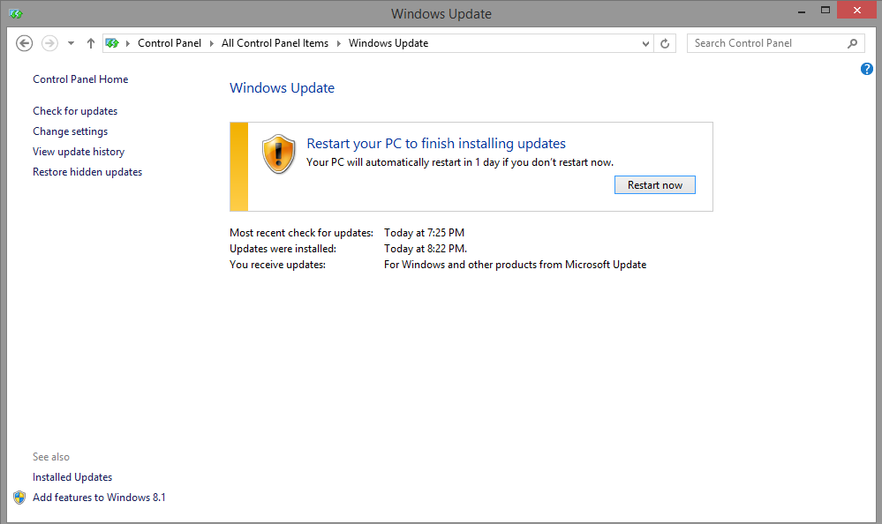Viewport: 882px width, 524px height.
Task: Select the Windows Update breadcrumb
Action: point(388,43)
